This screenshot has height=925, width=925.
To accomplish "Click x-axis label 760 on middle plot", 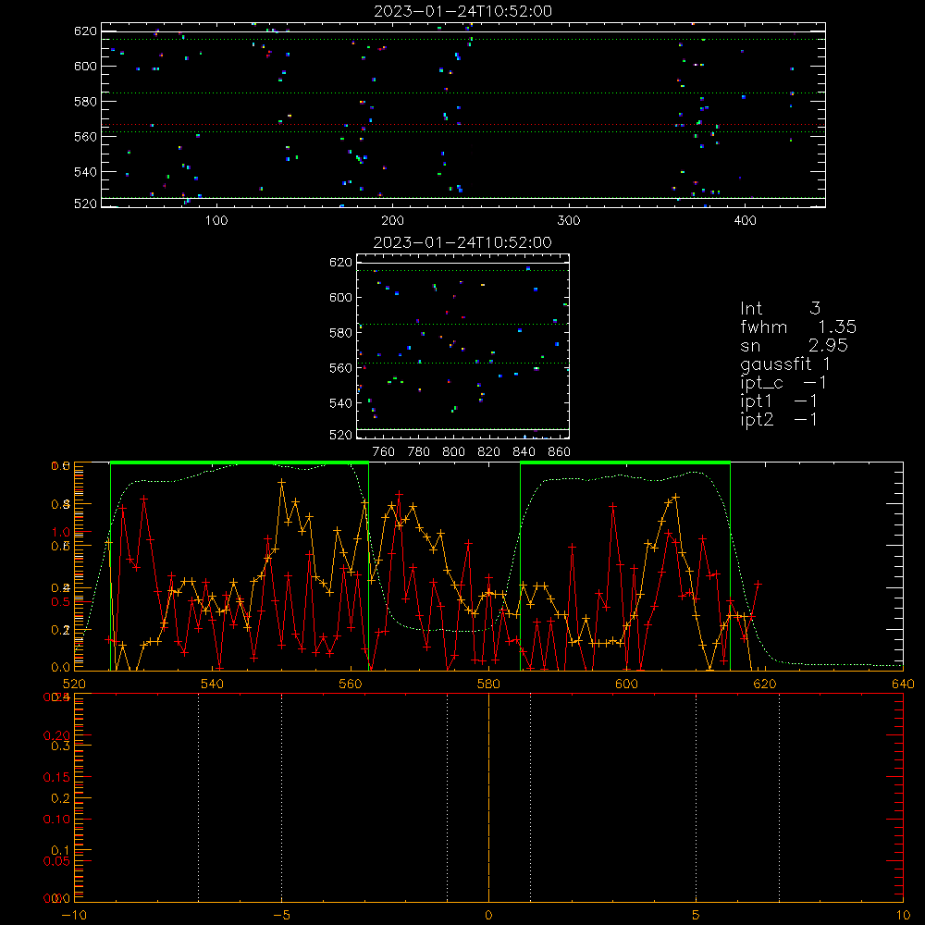I will pyautogui.click(x=384, y=452).
